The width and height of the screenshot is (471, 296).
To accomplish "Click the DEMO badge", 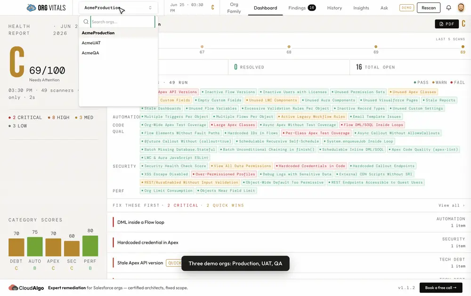I will tap(406, 8).
